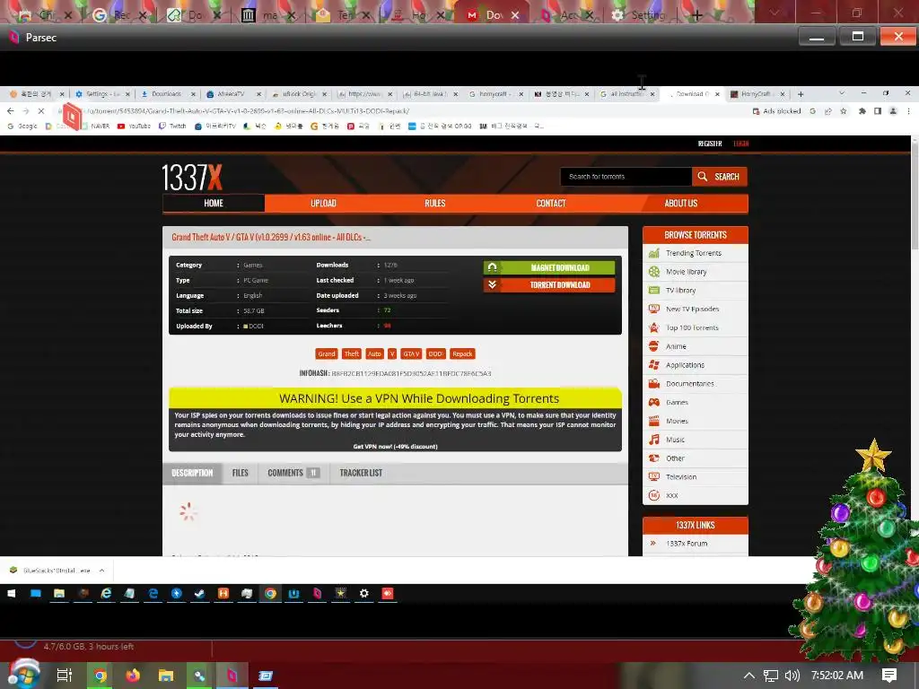Click the Music category note icon
919x689 pixels.
[654, 440]
